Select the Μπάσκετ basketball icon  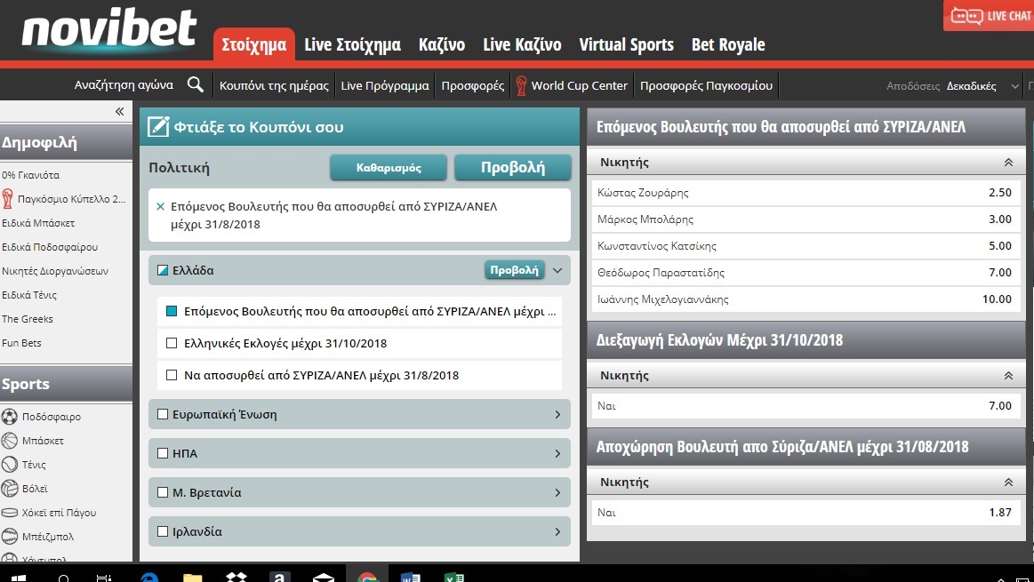(x=9, y=441)
